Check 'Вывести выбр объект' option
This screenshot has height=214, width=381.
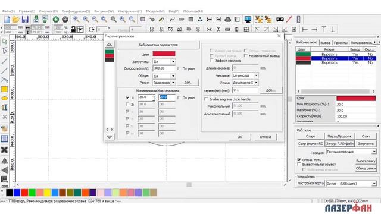pyautogui.click(x=299, y=164)
